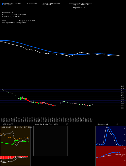The width and height of the screenshot is (126, 166).
Task: Click the 'SI 14/3: 36.27 / 64.07' reading
Action: click(x=19, y=15)
